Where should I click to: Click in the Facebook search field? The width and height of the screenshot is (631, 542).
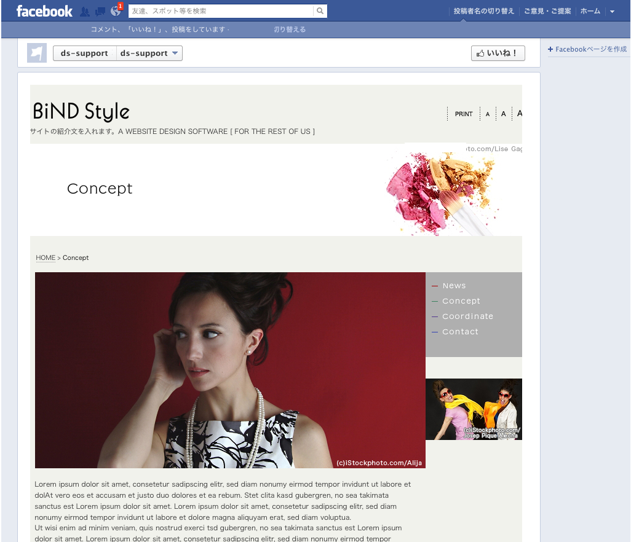tap(220, 11)
